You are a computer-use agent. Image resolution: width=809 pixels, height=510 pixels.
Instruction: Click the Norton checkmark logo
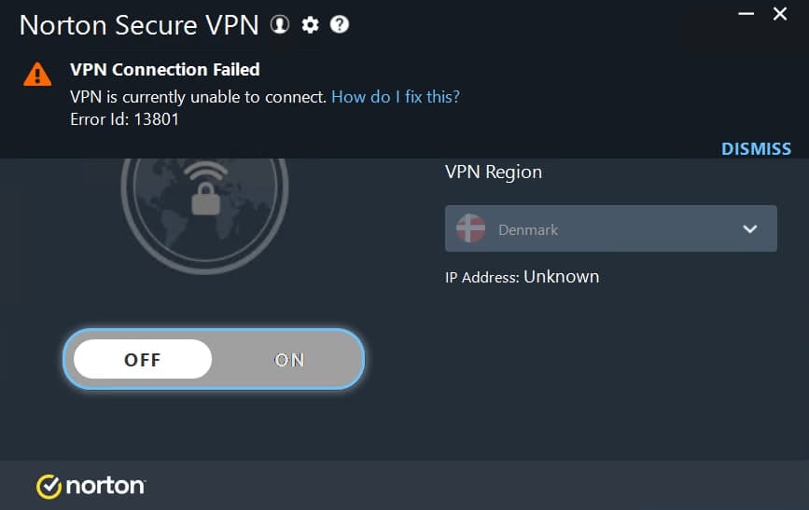49,486
